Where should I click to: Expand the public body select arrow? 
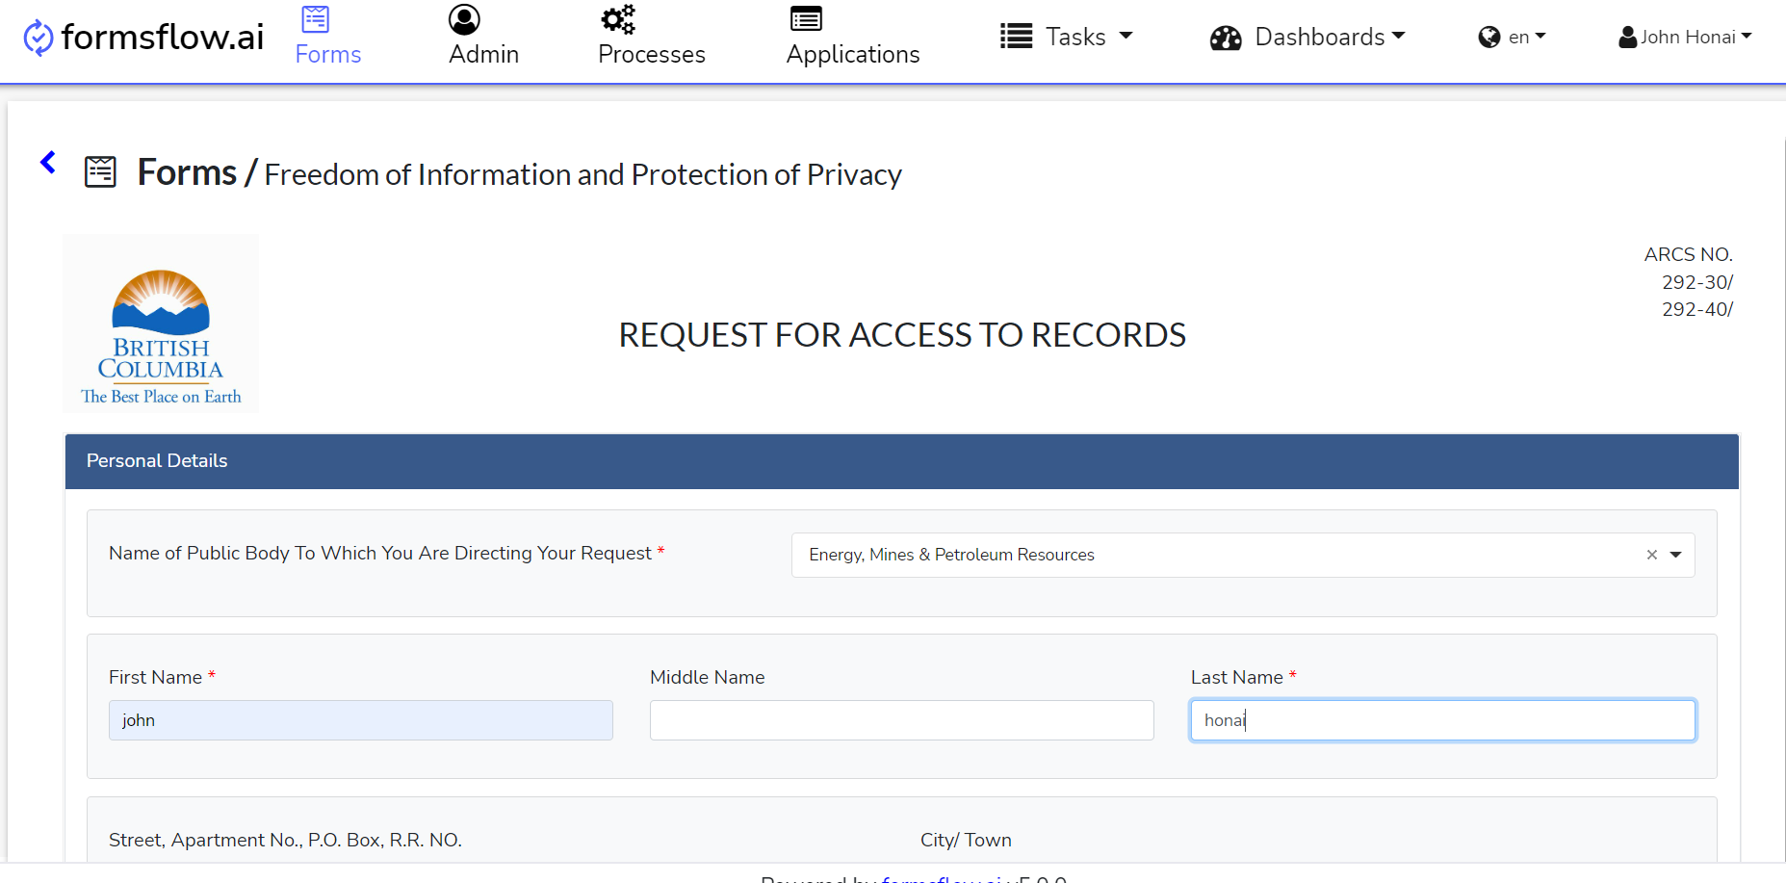click(1676, 555)
